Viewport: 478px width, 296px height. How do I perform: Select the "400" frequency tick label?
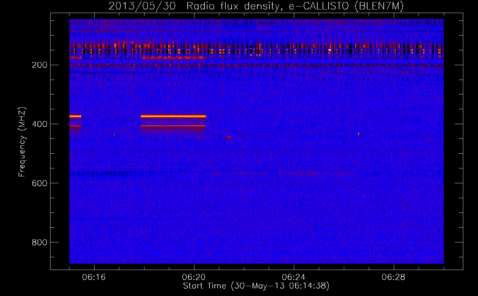point(39,124)
